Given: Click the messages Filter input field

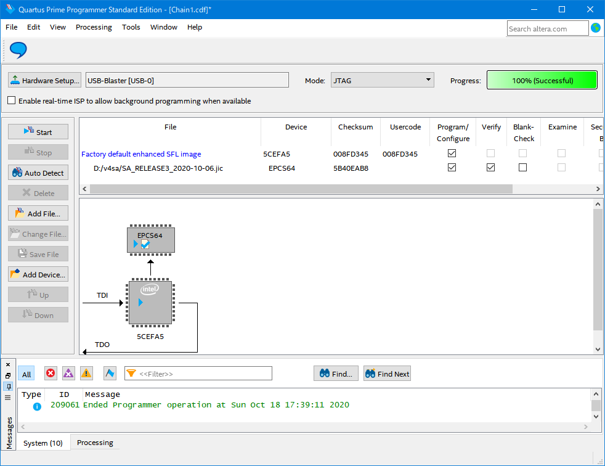Looking at the screenshot, I should [198, 374].
